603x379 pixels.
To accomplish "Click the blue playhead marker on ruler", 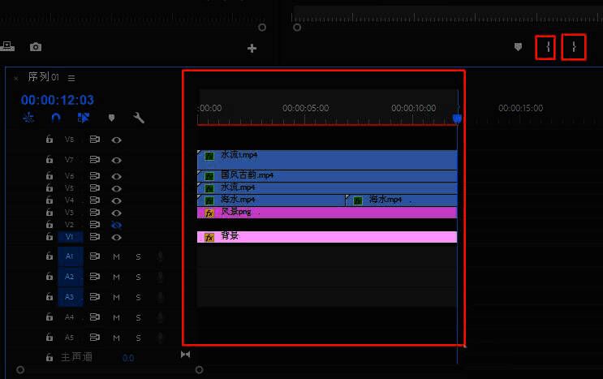I will [x=457, y=118].
